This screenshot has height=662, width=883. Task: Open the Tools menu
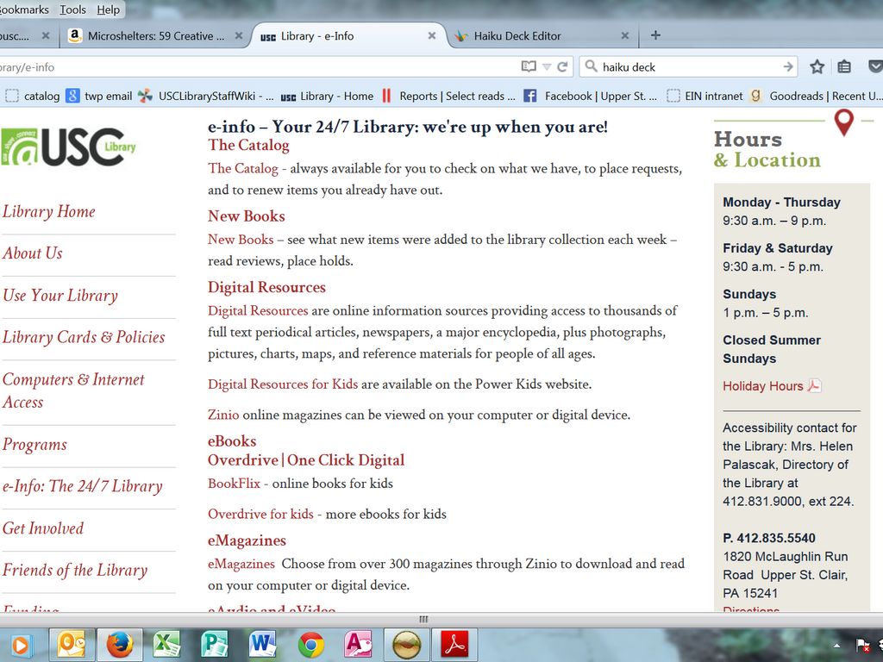72,9
